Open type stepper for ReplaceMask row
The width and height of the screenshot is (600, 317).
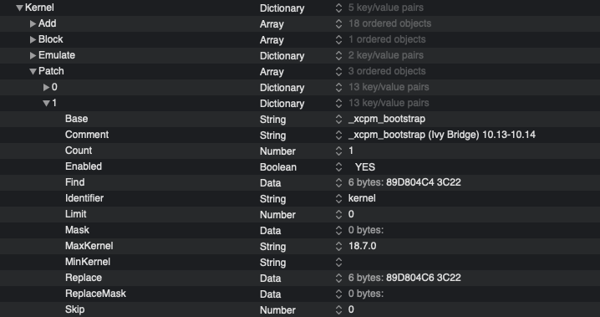click(x=338, y=294)
